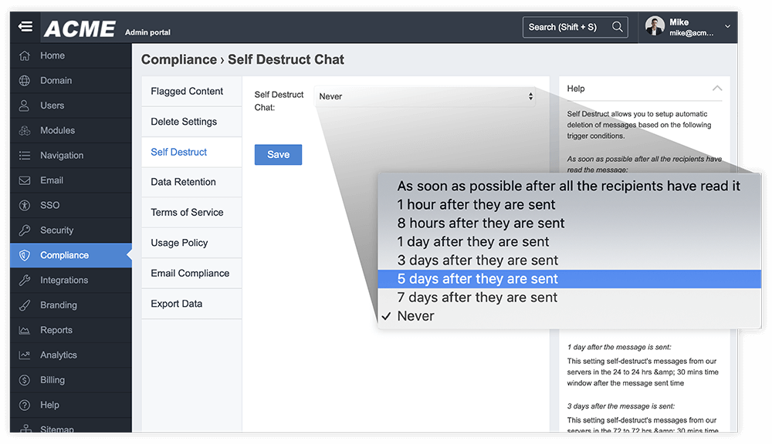
Task: Click the search magnifier icon
Action: pos(616,26)
